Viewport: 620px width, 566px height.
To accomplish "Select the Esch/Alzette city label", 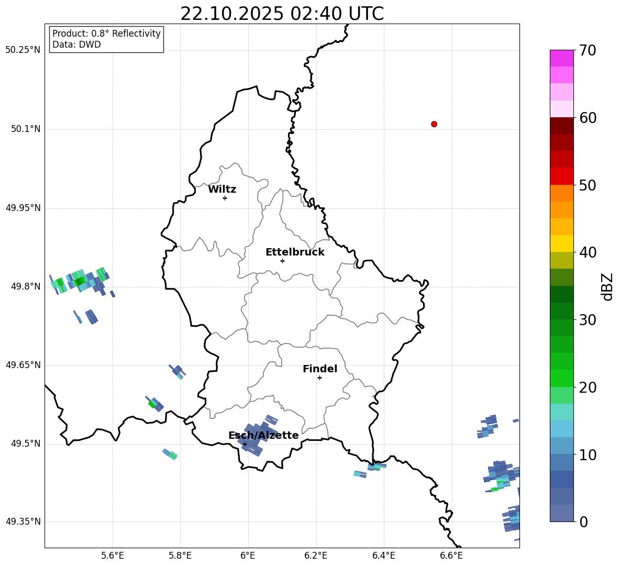I will tap(263, 435).
